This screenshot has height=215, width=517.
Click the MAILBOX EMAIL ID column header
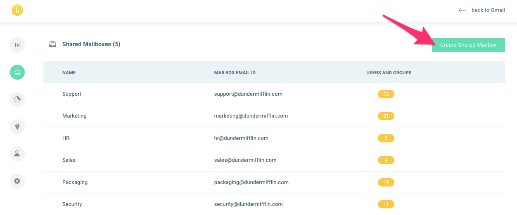(235, 73)
